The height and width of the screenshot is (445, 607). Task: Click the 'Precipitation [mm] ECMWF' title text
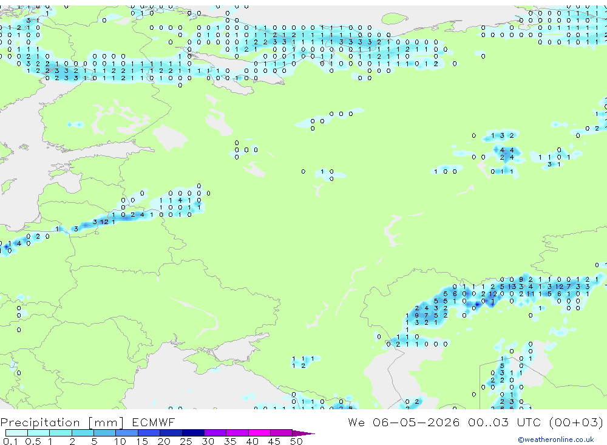(x=88, y=422)
